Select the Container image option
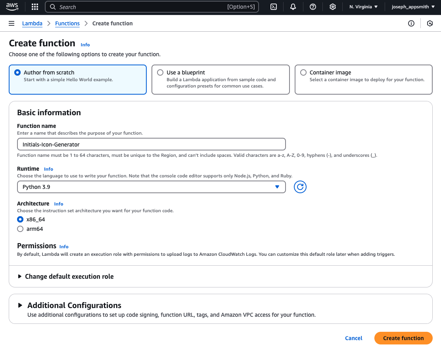 (x=303, y=72)
